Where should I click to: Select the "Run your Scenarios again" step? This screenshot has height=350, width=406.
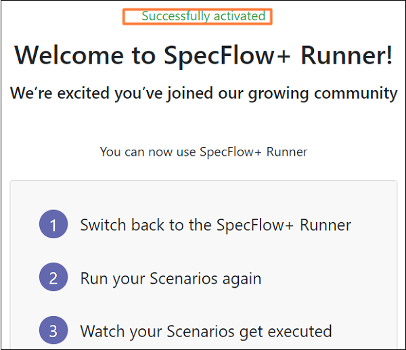(171, 278)
